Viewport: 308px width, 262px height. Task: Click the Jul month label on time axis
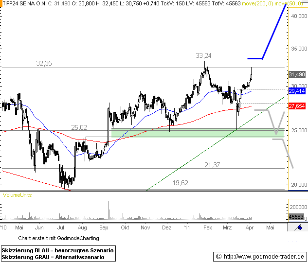60,227
